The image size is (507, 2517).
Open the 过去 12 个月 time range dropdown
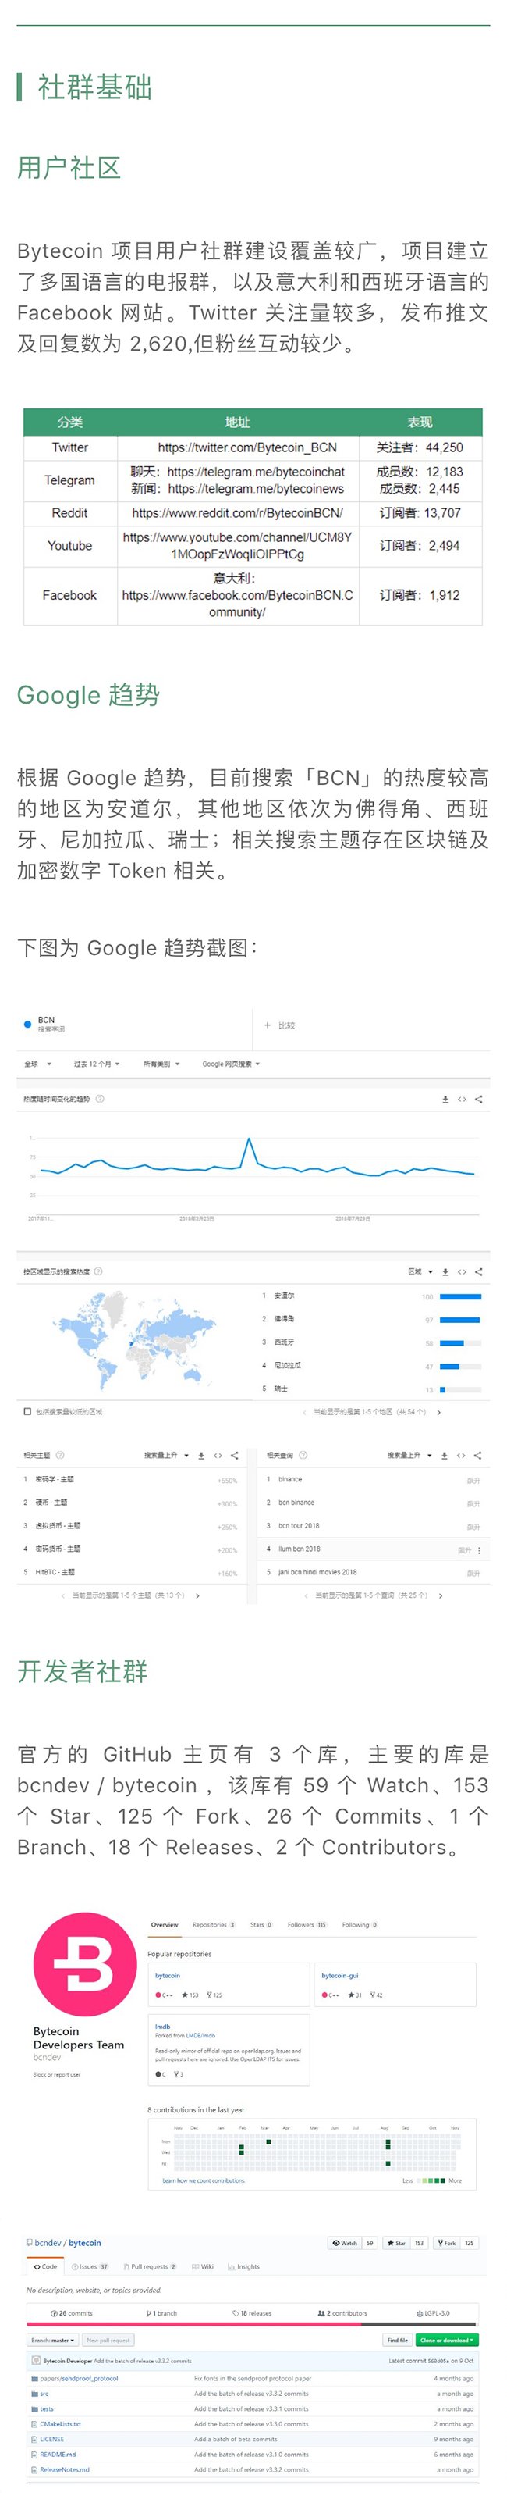[x=97, y=1063]
